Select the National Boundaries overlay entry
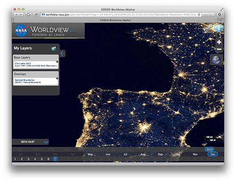 (x=35, y=81)
